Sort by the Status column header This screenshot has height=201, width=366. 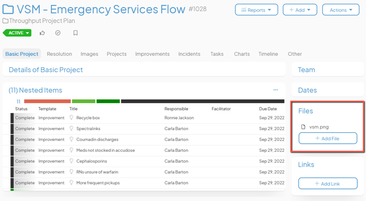21,109
